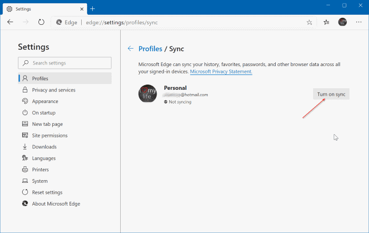Click the browser refresh icon
This screenshot has height=233, width=369.
(41, 22)
